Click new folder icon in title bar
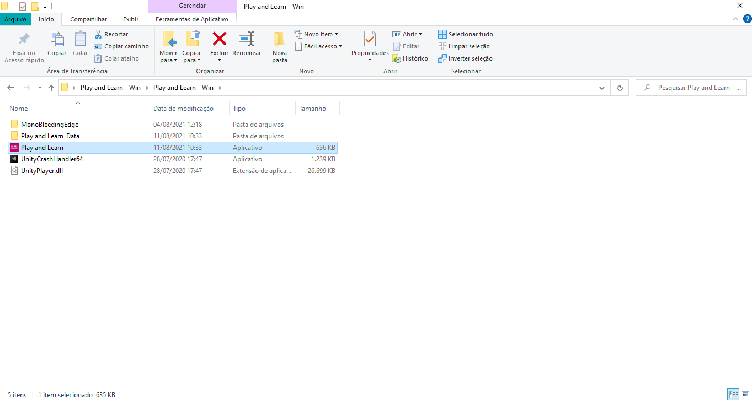Screen dimensions: 752x400 pyautogui.click(x=35, y=7)
